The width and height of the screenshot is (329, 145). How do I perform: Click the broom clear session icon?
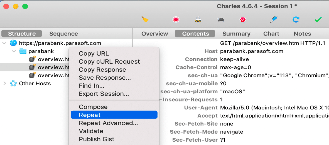(x=145, y=19)
